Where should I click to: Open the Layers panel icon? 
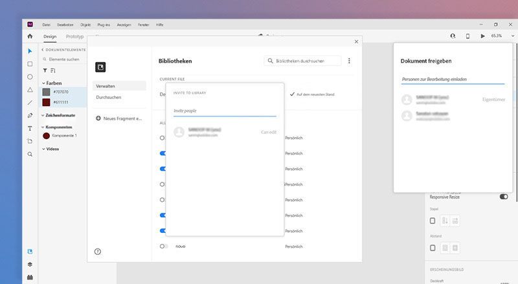[30, 265]
